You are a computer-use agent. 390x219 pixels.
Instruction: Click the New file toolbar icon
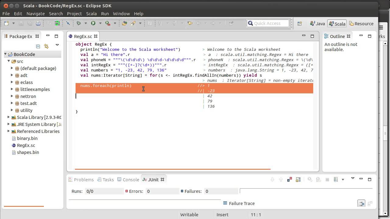6,23
